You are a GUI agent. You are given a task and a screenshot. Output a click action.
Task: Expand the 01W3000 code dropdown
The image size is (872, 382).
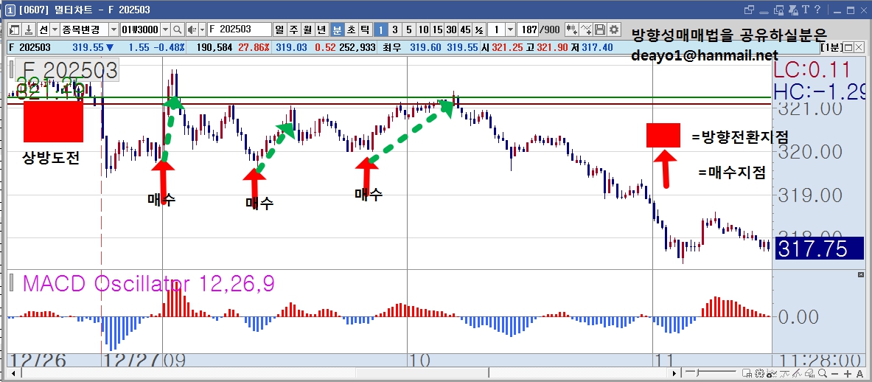165,29
